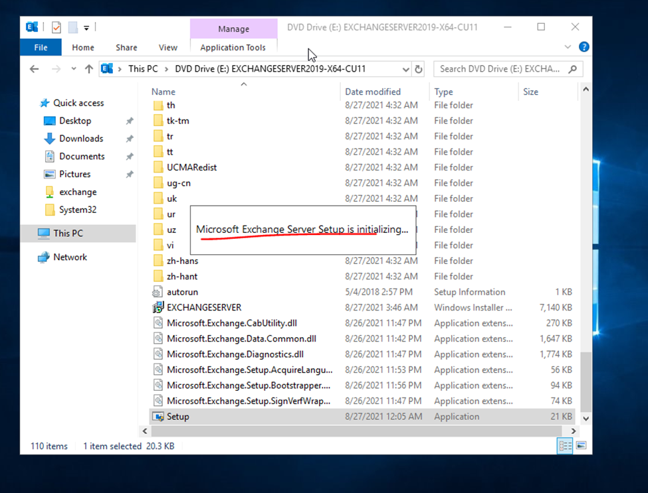This screenshot has width=648, height=493.
Task: Click the Search DVD Drive input field
Action: pyautogui.click(x=502, y=69)
